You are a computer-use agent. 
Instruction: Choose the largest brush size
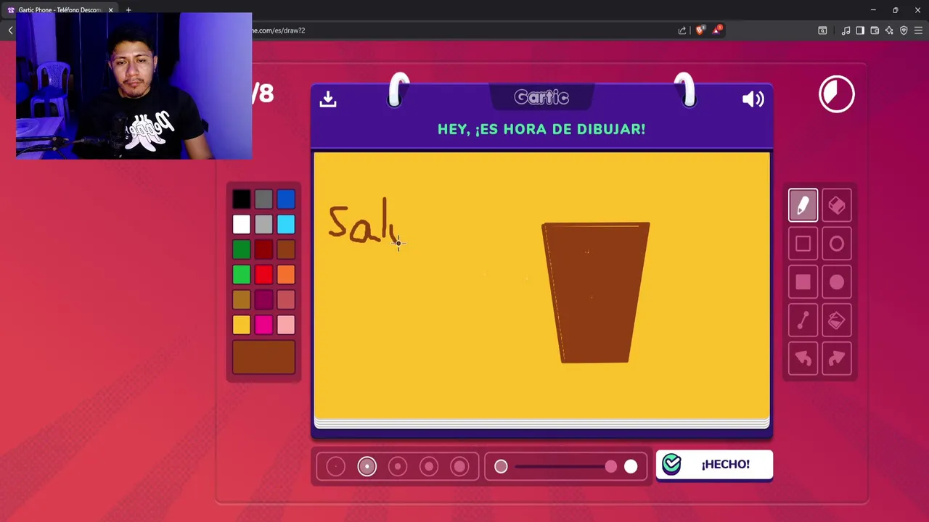tap(459, 467)
